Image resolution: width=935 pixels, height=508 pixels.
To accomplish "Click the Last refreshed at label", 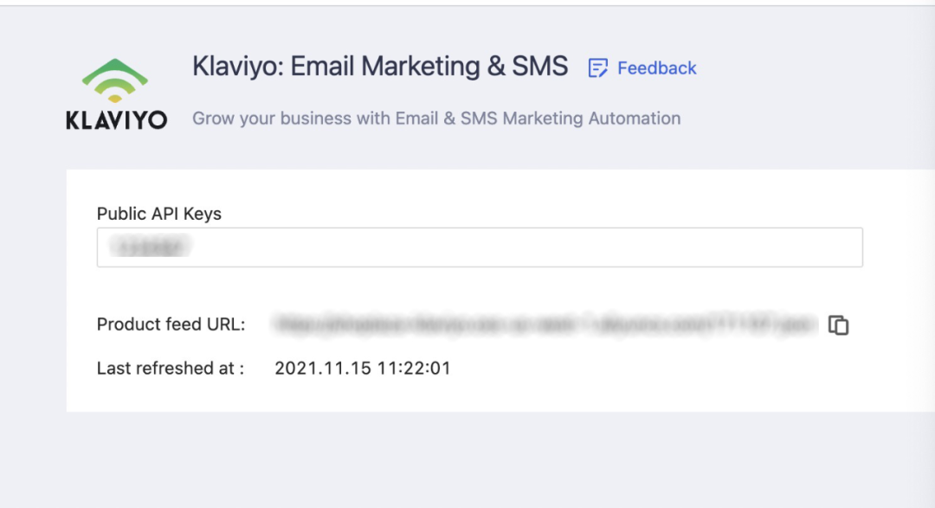I will click(170, 368).
